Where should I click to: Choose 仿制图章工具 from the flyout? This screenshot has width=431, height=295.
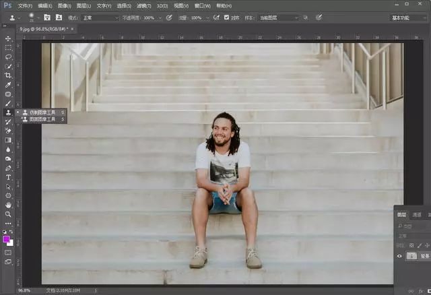41,112
